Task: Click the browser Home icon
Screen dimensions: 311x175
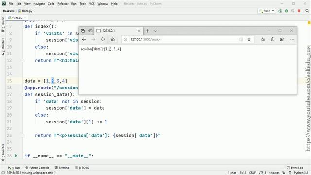Action: 113,39
